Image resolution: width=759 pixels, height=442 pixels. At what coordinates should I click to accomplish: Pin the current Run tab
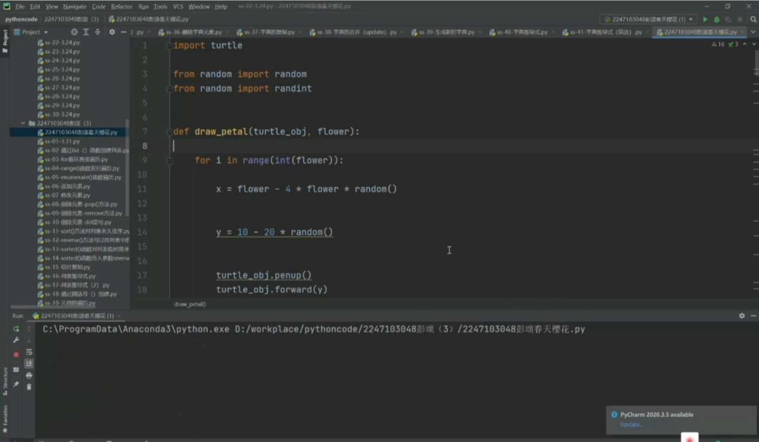(x=16, y=384)
